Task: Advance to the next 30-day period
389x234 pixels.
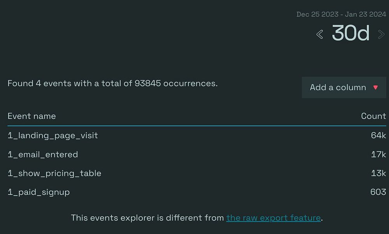Action: click(x=381, y=35)
